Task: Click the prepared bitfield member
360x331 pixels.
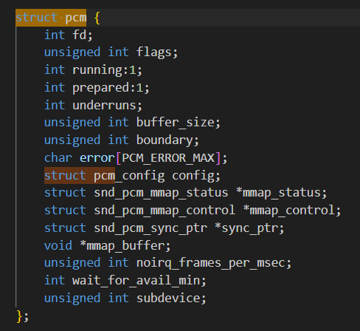Action: [x=101, y=88]
